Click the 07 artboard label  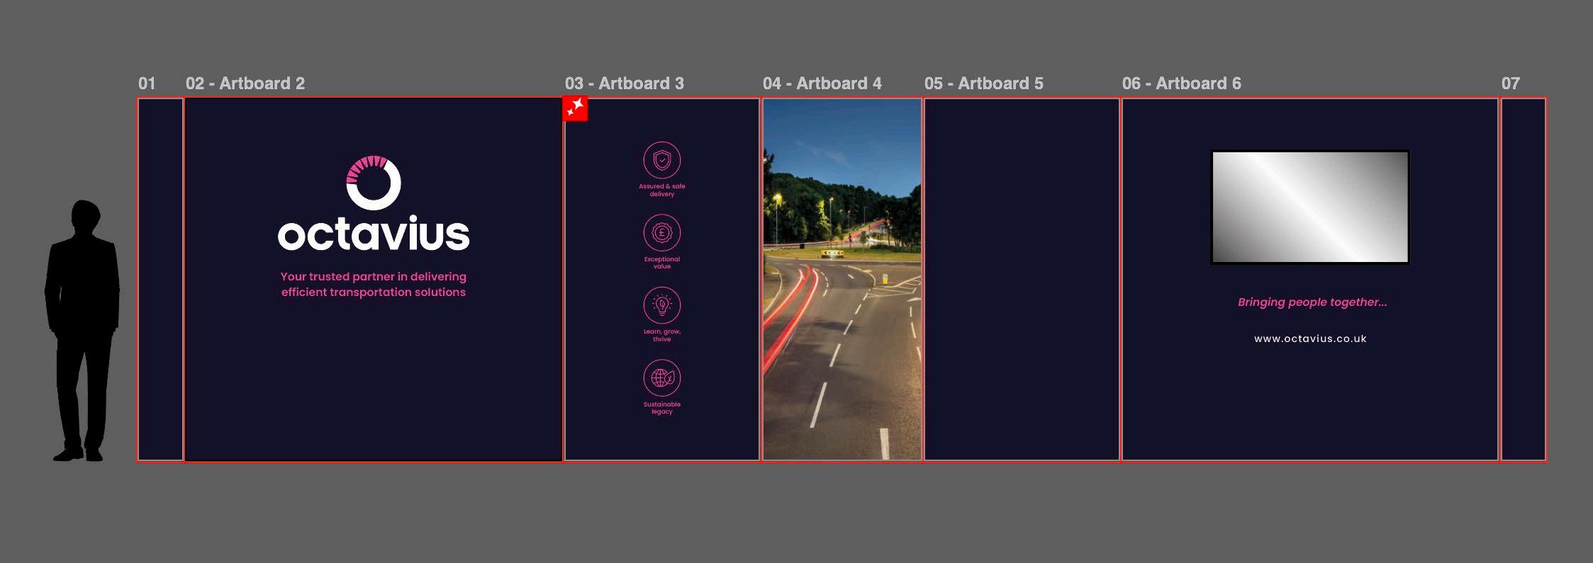[1511, 84]
